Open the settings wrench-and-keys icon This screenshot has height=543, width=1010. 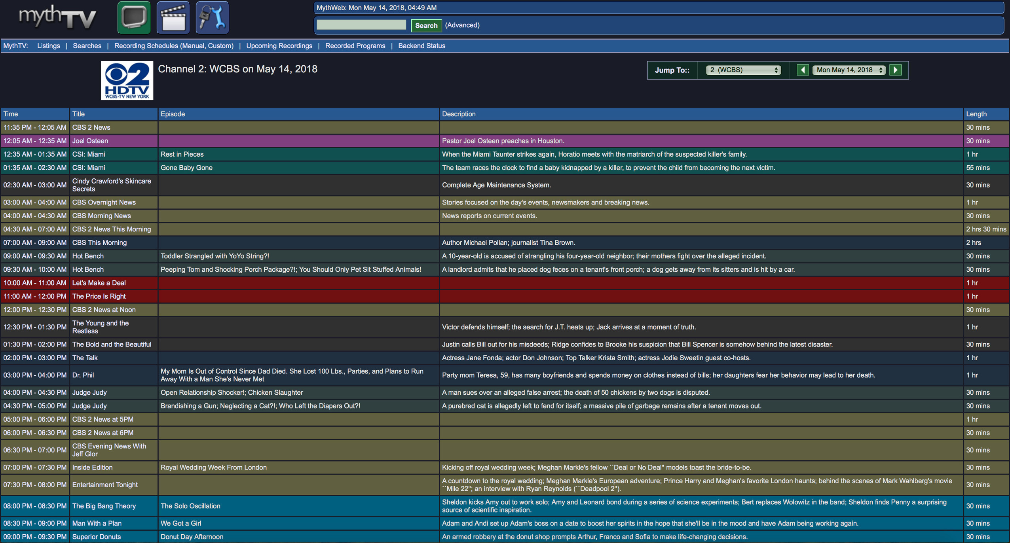[212, 18]
